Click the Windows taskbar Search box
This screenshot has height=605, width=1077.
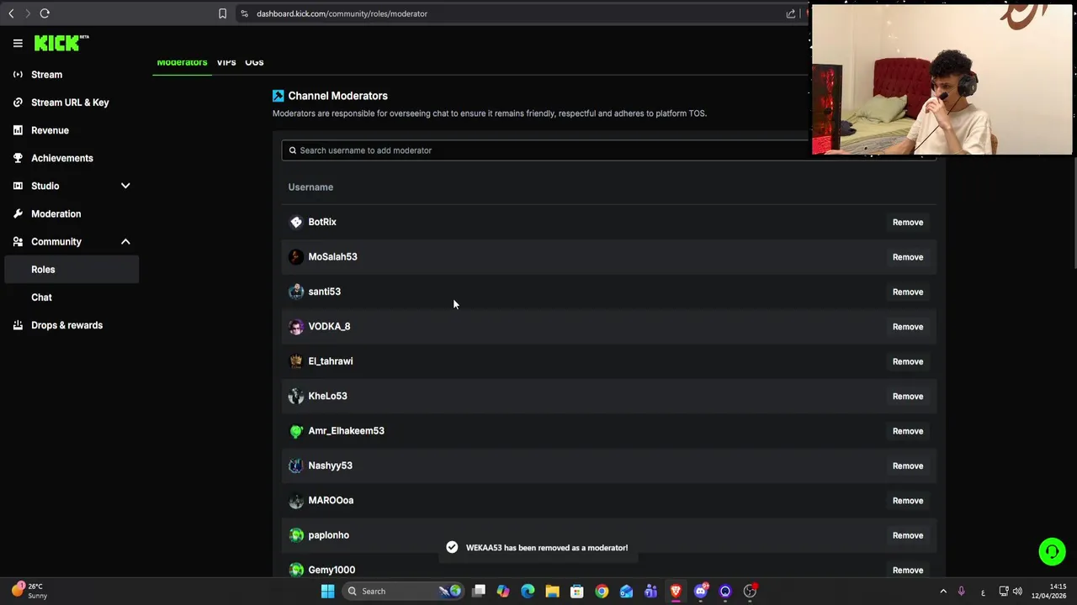tap(404, 592)
